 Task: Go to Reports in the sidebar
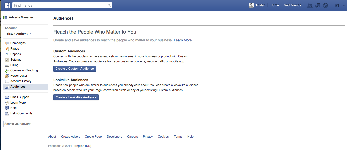point(15,54)
